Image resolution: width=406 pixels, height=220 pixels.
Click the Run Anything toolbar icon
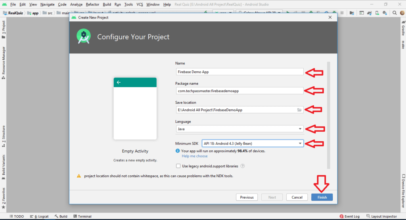[362, 13]
